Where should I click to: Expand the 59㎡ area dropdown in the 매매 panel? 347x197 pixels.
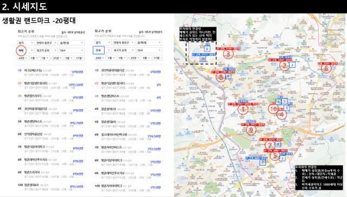pos(72,50)
